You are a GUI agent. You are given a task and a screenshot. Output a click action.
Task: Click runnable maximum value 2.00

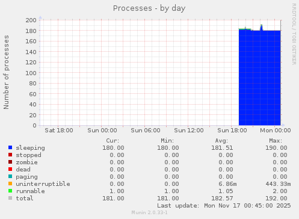point(280,191)
